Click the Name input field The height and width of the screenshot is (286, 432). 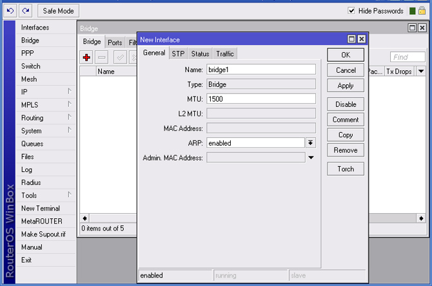[260, 70]
